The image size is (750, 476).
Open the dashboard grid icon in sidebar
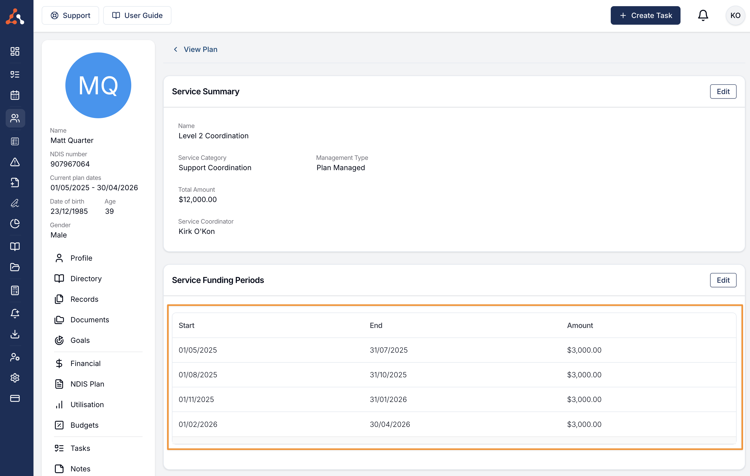15,51
